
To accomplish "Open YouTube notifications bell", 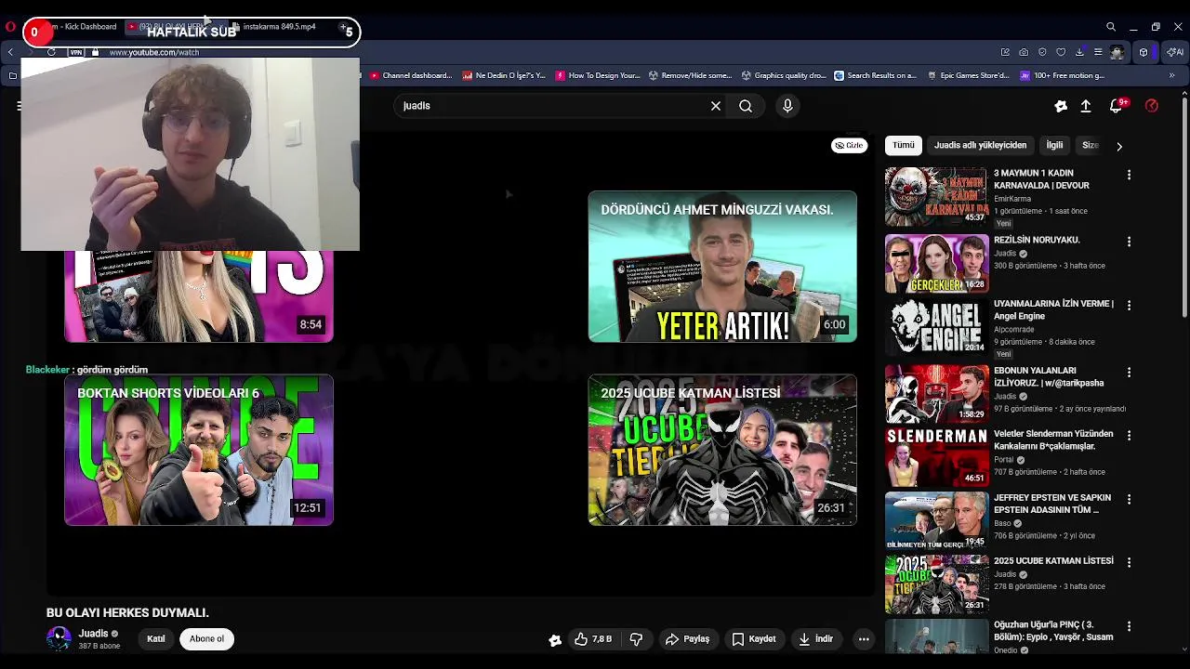I will click(1117, 106).
